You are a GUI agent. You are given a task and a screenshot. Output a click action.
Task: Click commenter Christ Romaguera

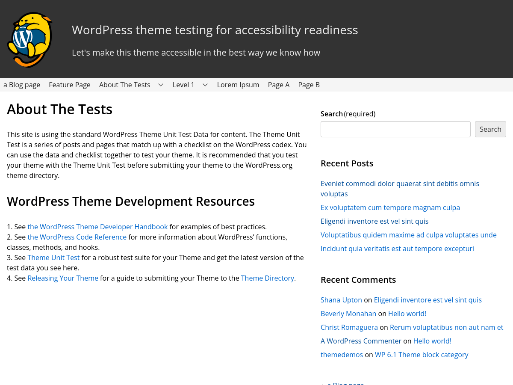point(349,327)
